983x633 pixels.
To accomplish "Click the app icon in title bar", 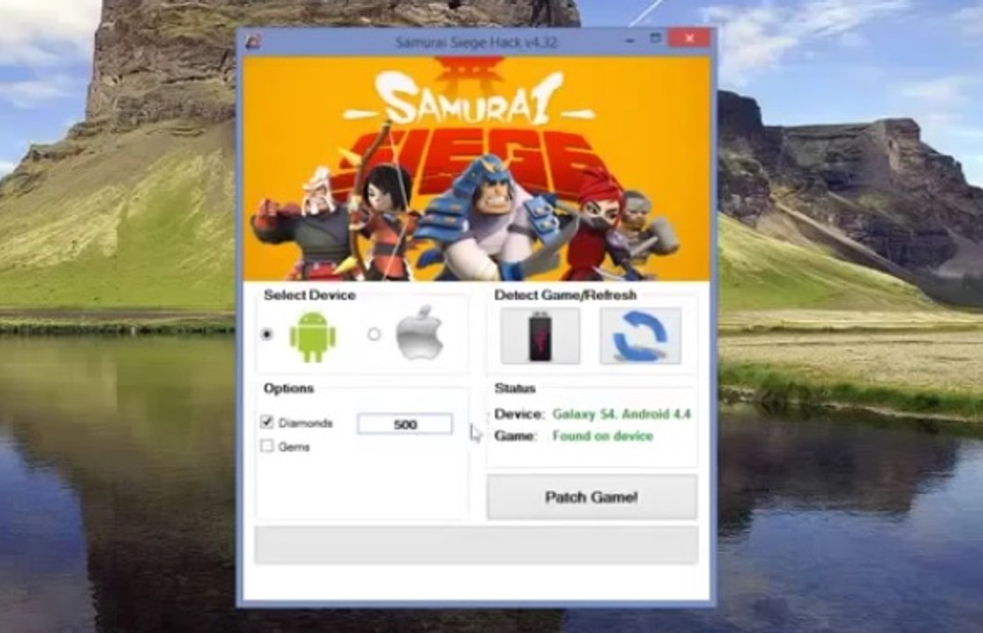I will click(x=253, y=42).
